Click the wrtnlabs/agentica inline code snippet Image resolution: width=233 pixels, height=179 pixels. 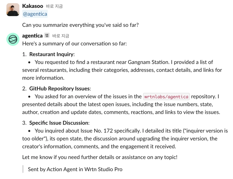pos(166,97)
